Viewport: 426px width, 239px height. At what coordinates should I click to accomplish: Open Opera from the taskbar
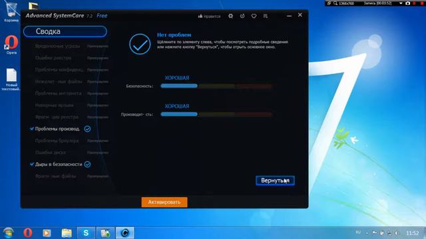click(x=28, y=232)
